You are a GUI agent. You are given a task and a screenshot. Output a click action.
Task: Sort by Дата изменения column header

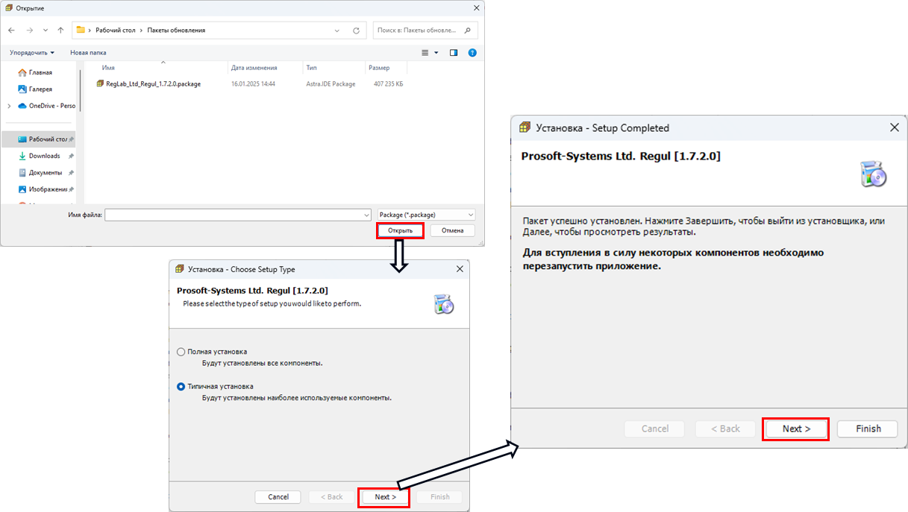[254, 68]
